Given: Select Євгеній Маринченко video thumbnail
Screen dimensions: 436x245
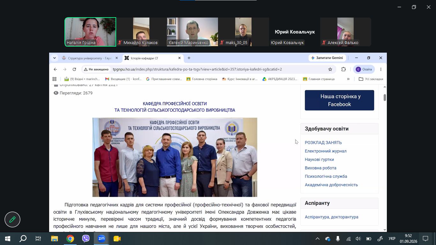Looking at the screenshot, I should point(192,32).
